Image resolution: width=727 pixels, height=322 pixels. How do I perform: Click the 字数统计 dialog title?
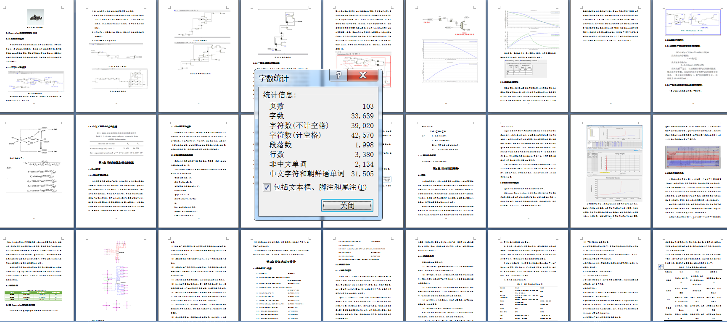[x=274, y=79]
